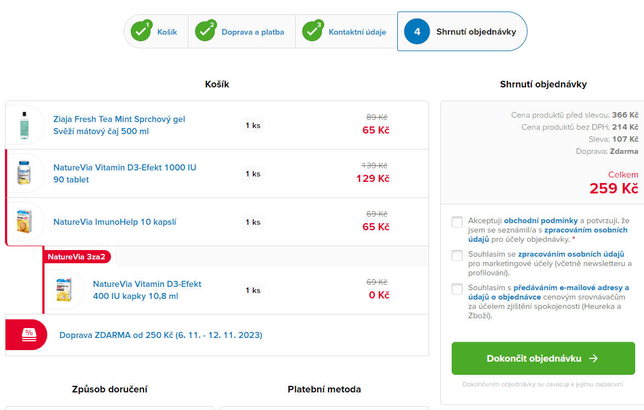Click the green checkmark icon for Košík step
644x410 pixels.
pos(141,32)
